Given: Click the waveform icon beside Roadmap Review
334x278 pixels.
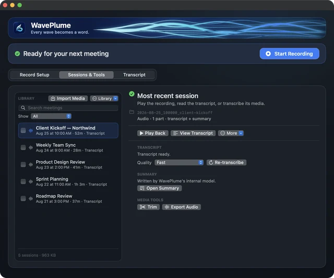Looking at the screenshot, I should click(x=31, y=198).
